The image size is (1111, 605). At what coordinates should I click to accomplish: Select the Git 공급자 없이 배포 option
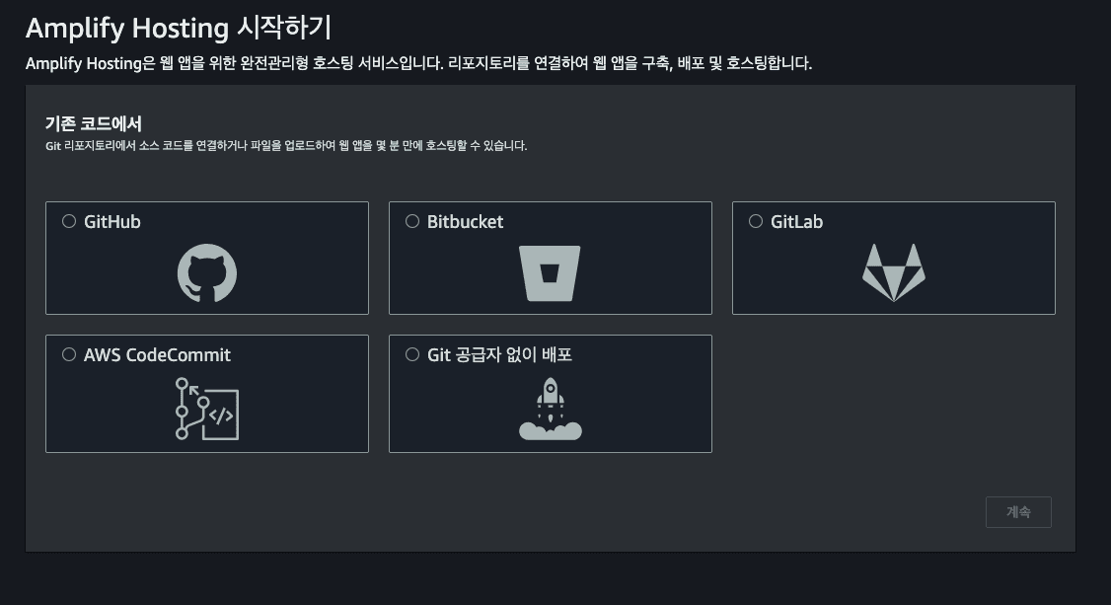(412, 354)
